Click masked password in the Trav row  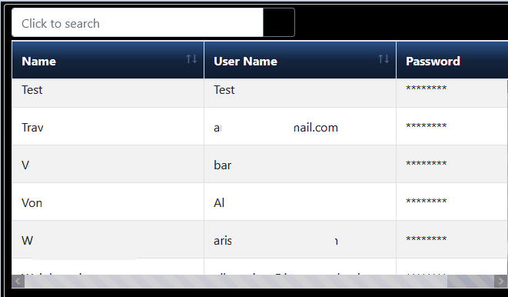tap(426, 126)
